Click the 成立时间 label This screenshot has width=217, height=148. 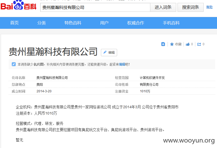click(18, 91)
